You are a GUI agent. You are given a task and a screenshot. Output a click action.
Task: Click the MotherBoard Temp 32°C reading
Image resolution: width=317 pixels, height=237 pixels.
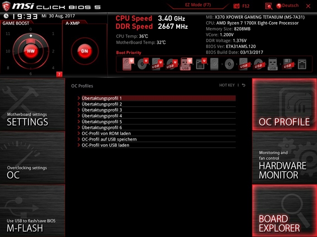141,42
